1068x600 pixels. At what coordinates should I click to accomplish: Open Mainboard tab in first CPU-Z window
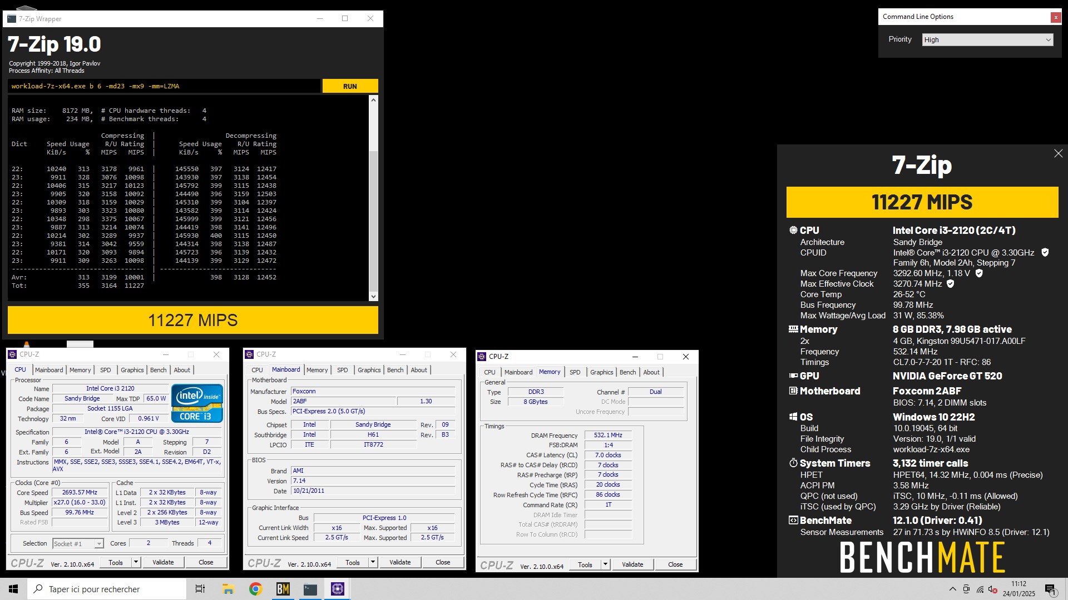coord(49,370)
